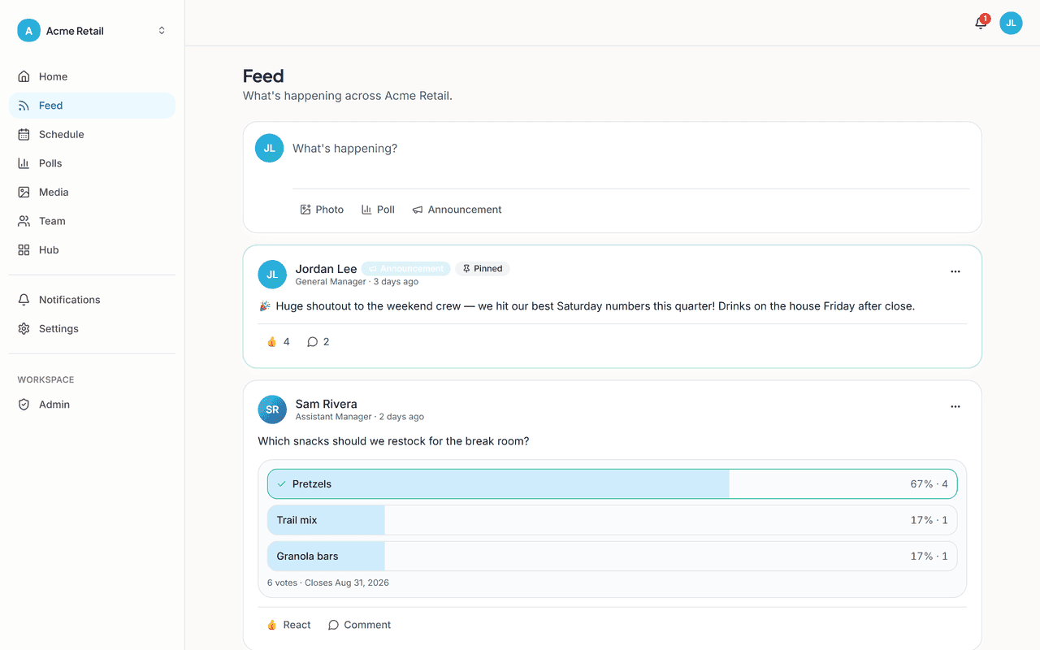
Task: Open the Schedule page
Action: [92, 134]
